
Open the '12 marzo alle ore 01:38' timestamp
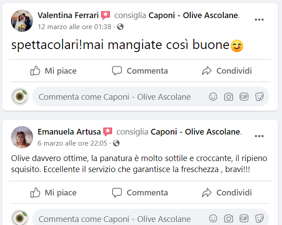pos(75,26)
